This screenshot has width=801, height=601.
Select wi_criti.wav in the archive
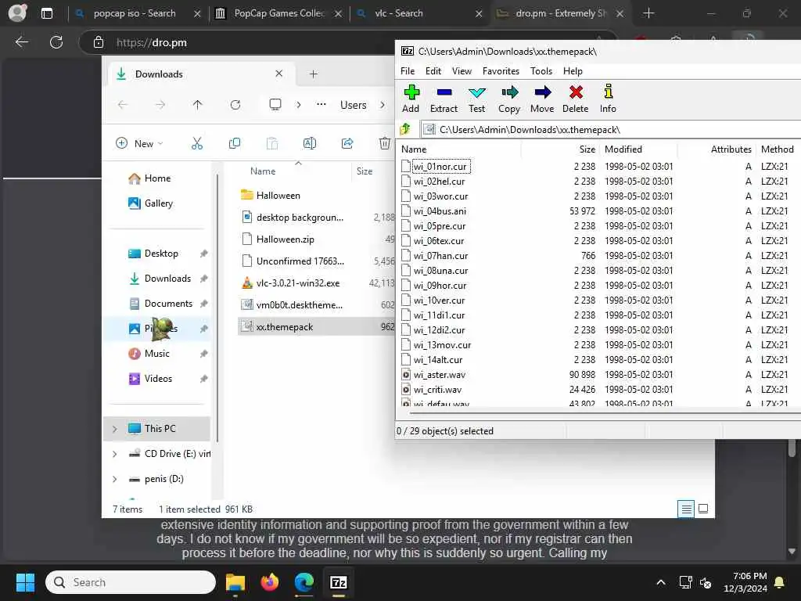(437, 390)
